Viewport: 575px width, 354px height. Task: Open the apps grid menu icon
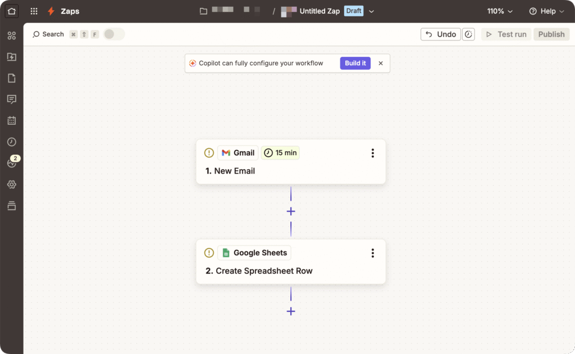(34, 11)
